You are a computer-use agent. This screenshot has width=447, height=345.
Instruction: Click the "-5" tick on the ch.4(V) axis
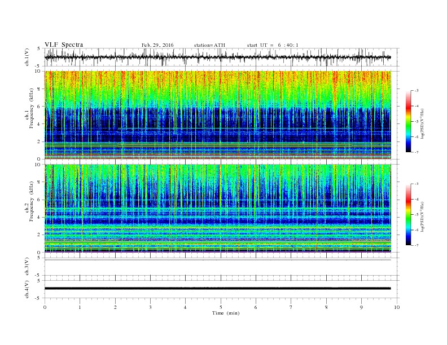click(x=38, y=298)
